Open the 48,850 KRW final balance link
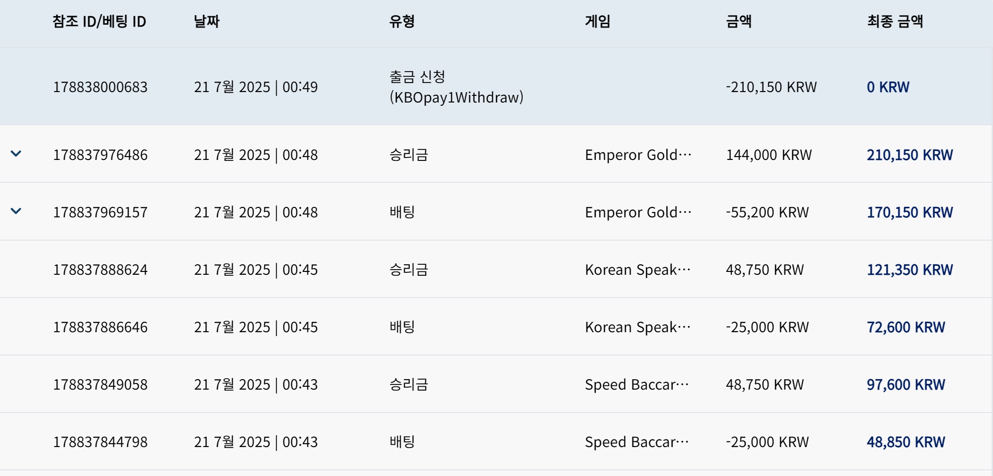 click(x=906, y=442)
